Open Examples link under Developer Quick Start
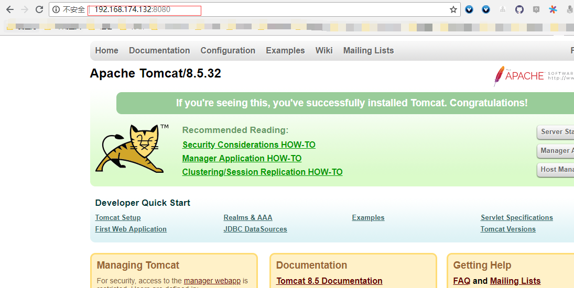The height and width of the screenshot is (288, 574). pos(369,217)
